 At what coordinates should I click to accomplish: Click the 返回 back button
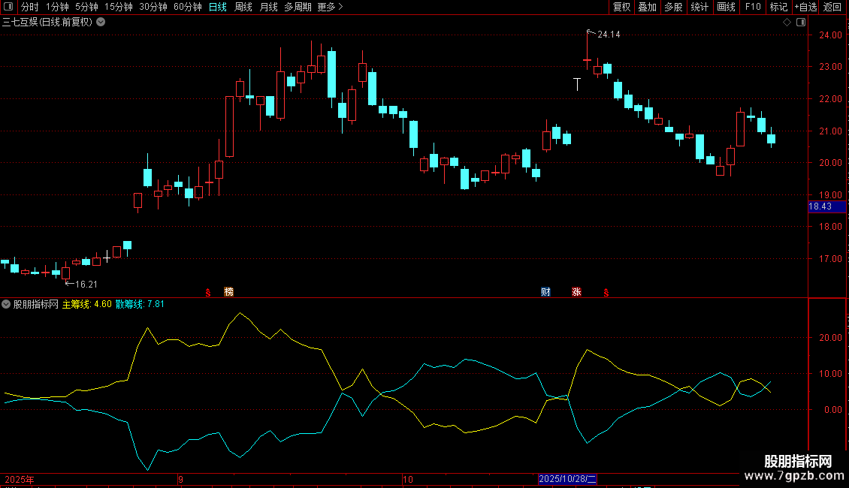tap(832, 7)
